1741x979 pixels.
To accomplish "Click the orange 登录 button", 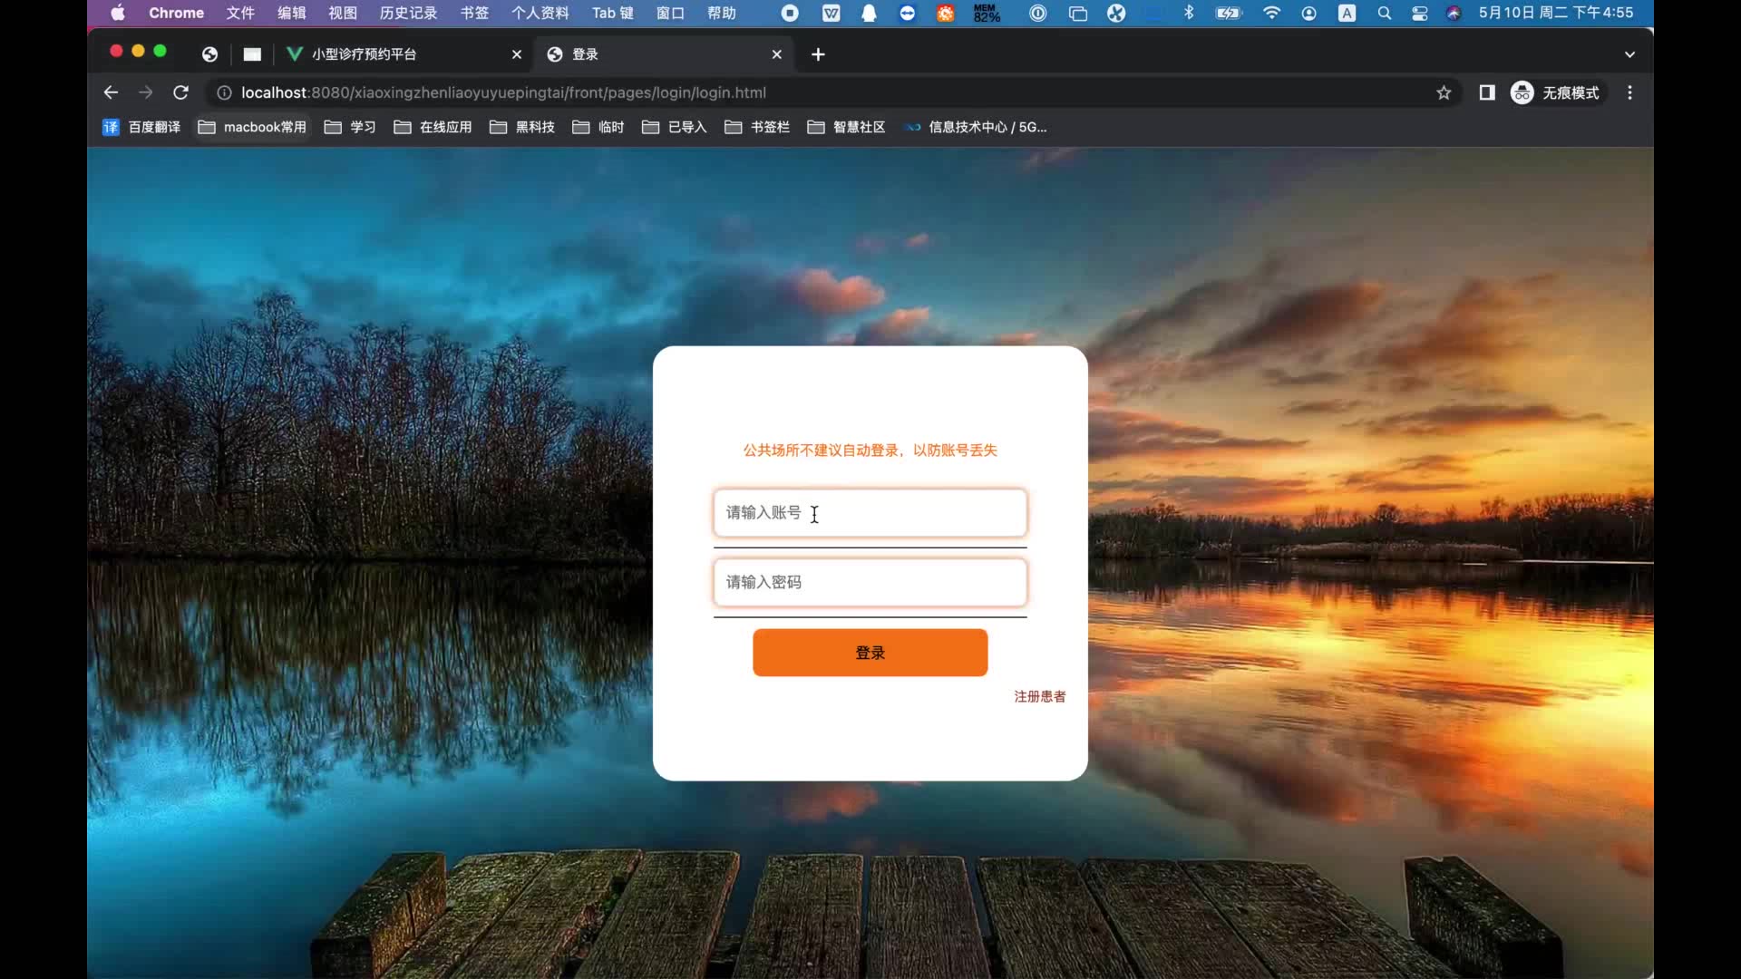I will pyautogui.click(x=870, y=653).
